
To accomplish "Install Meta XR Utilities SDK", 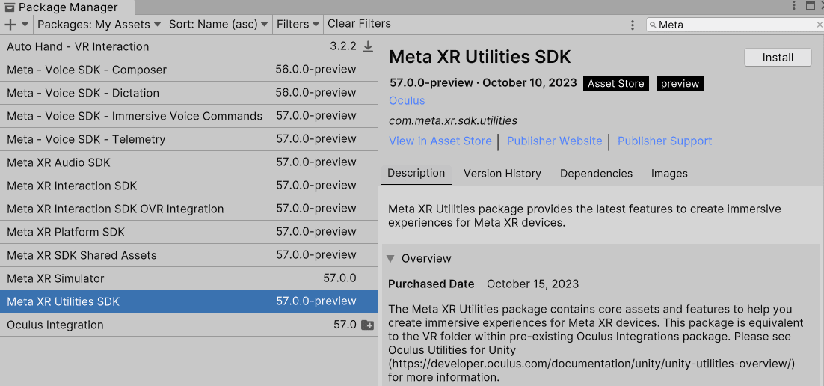I will click(778, 58).
